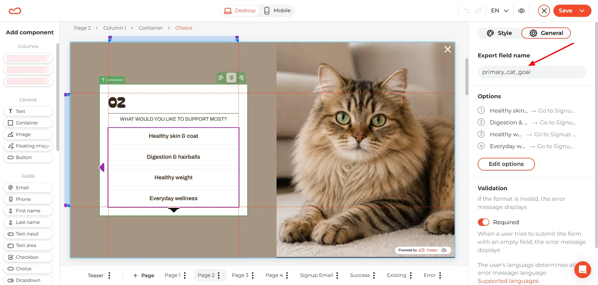Select Column 1 in the breadcrumb
Screen dimensions: 598x285
pos(115,28)
